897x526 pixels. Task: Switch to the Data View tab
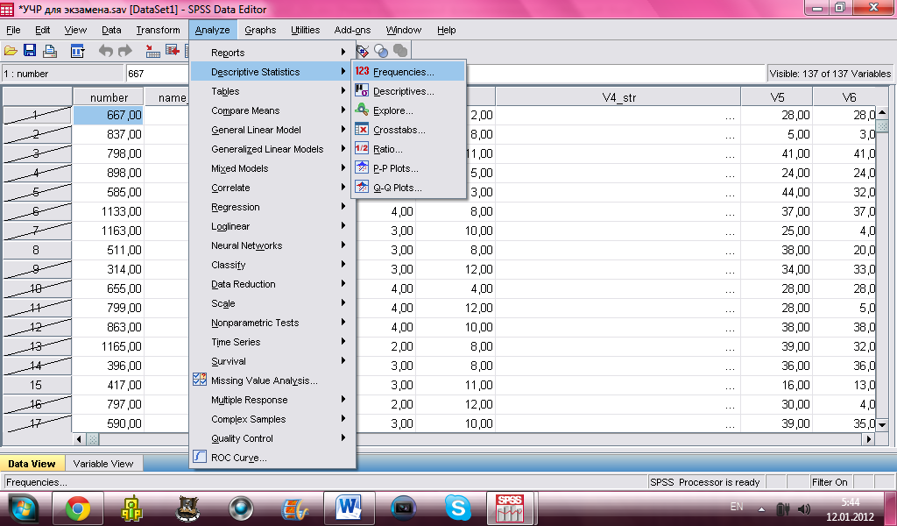pos(32,464)
